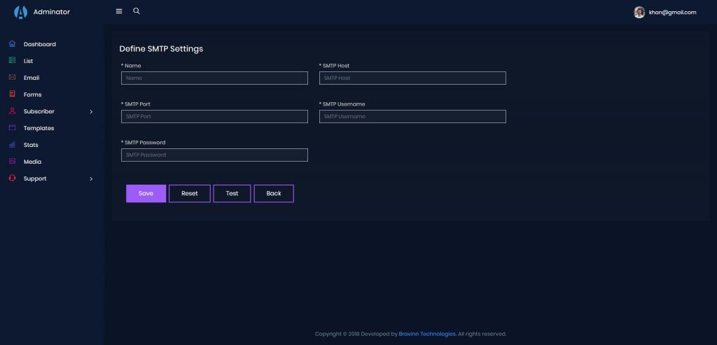
Task: Open the khan@gmail.com user menu
Action: pos(665,12)
